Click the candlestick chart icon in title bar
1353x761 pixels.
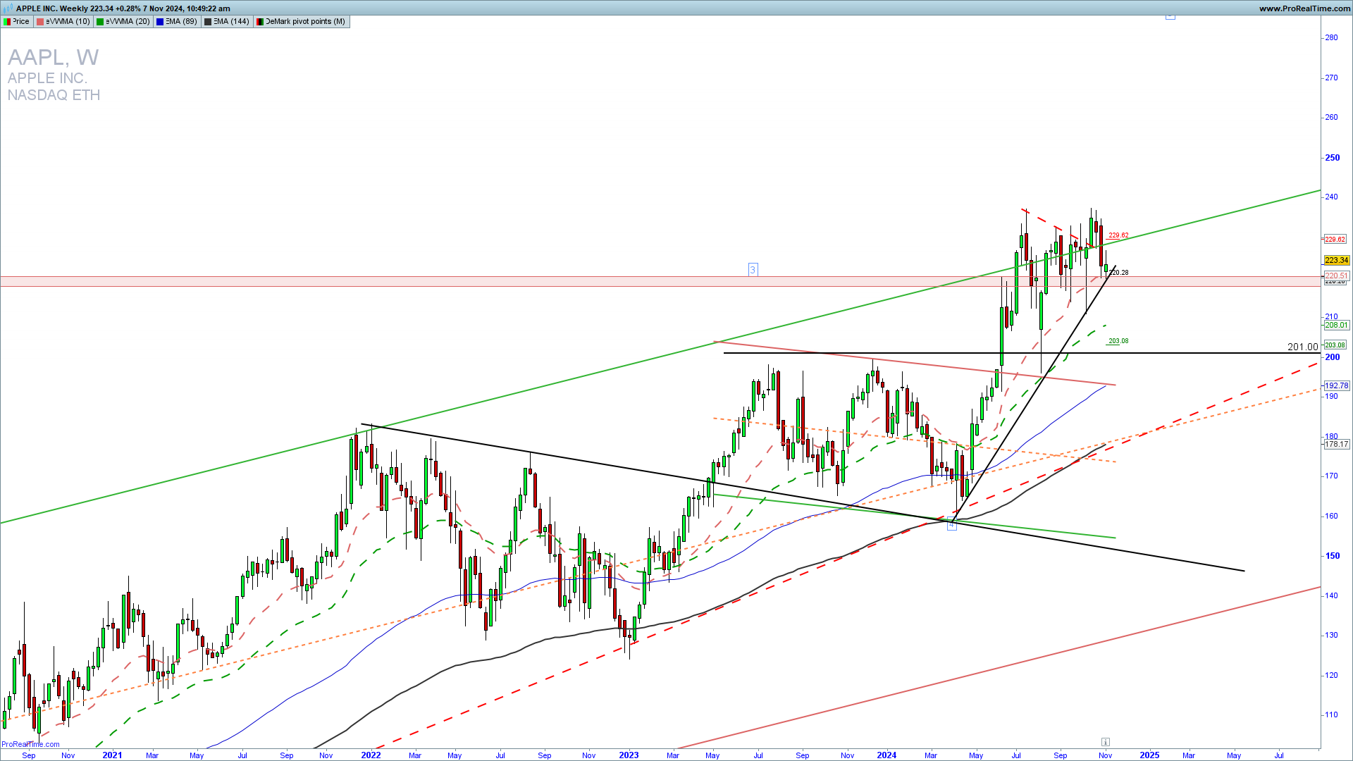point(8,8)
